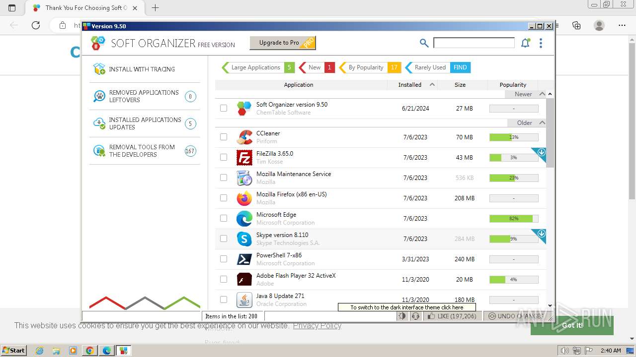
Task: Open the notifications bell
Action: (525, 43)
